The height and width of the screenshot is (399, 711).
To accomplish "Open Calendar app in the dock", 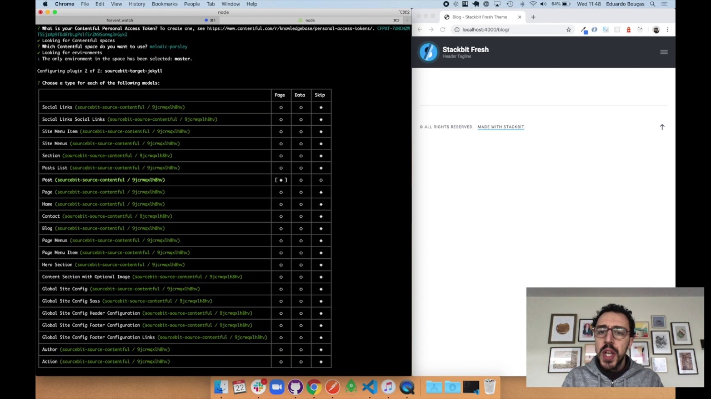I will pos(239,387).
